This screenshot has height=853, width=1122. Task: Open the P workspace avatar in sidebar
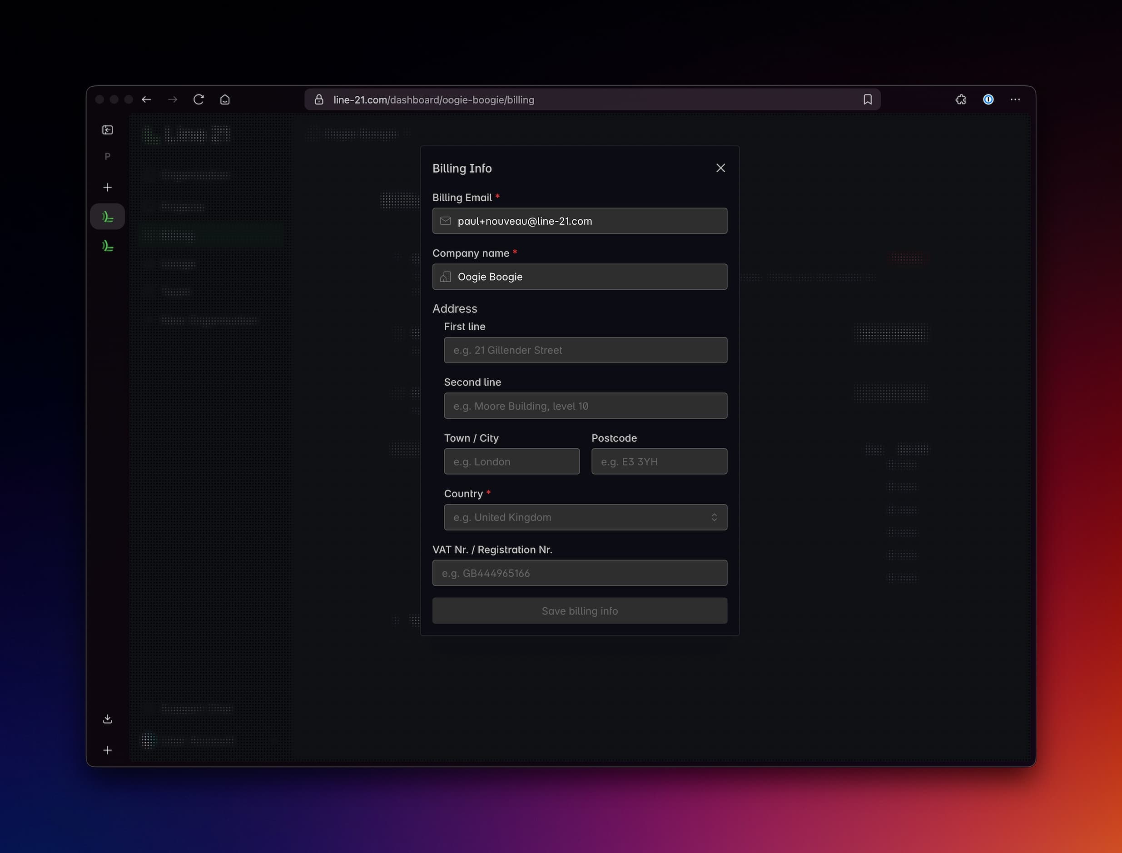click(x=107, y=156)
